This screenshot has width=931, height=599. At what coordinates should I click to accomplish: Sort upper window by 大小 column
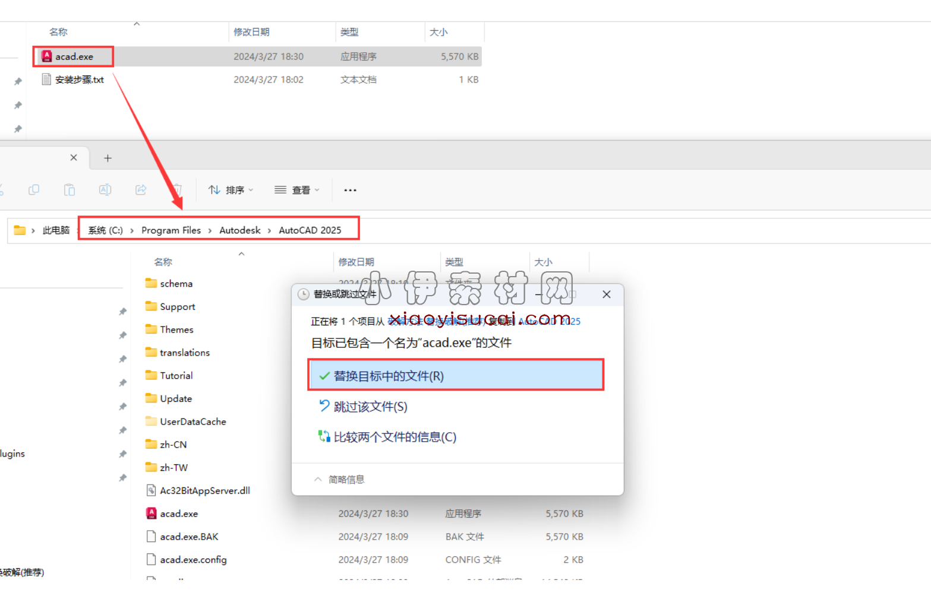[x=438, y=32]
